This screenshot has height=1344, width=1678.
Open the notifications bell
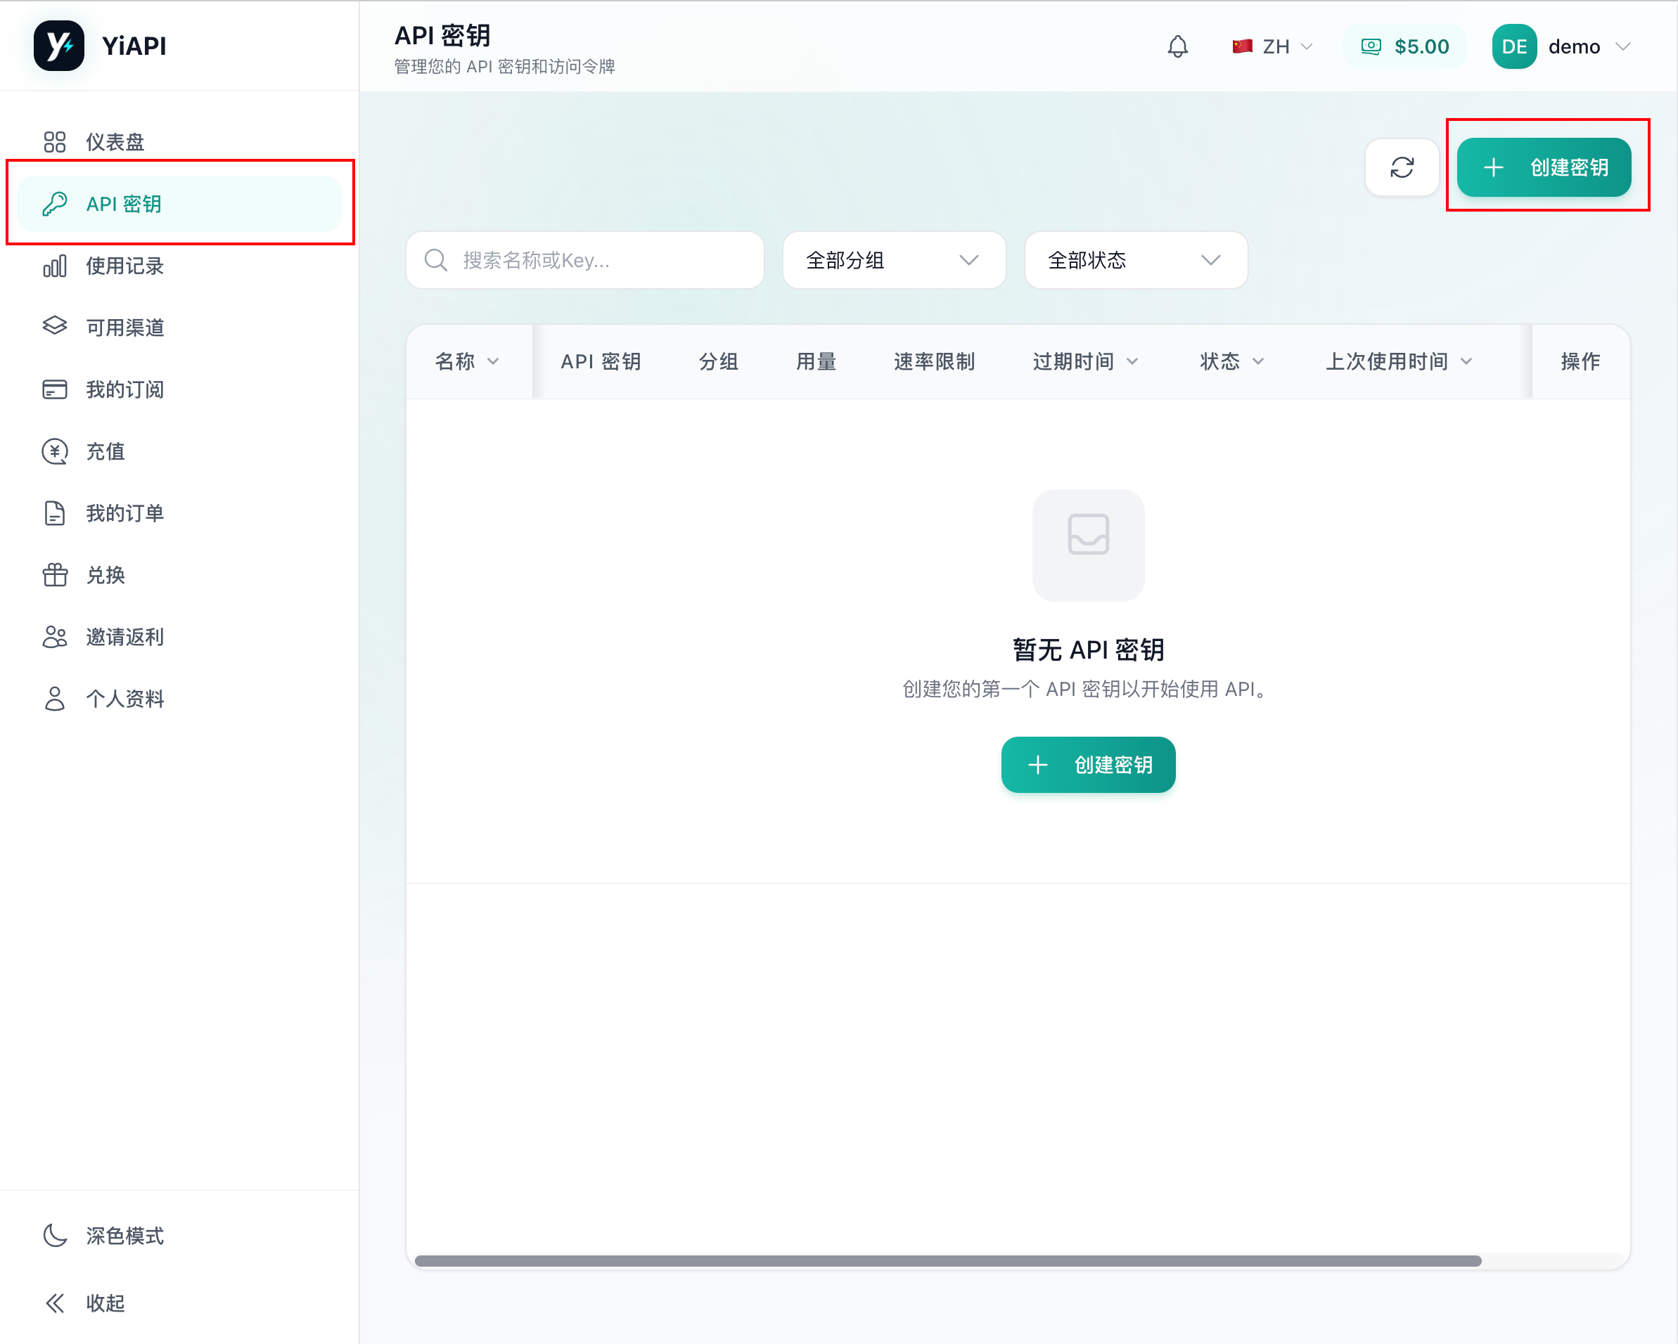pyautogui.click(x=1177, y=46)
